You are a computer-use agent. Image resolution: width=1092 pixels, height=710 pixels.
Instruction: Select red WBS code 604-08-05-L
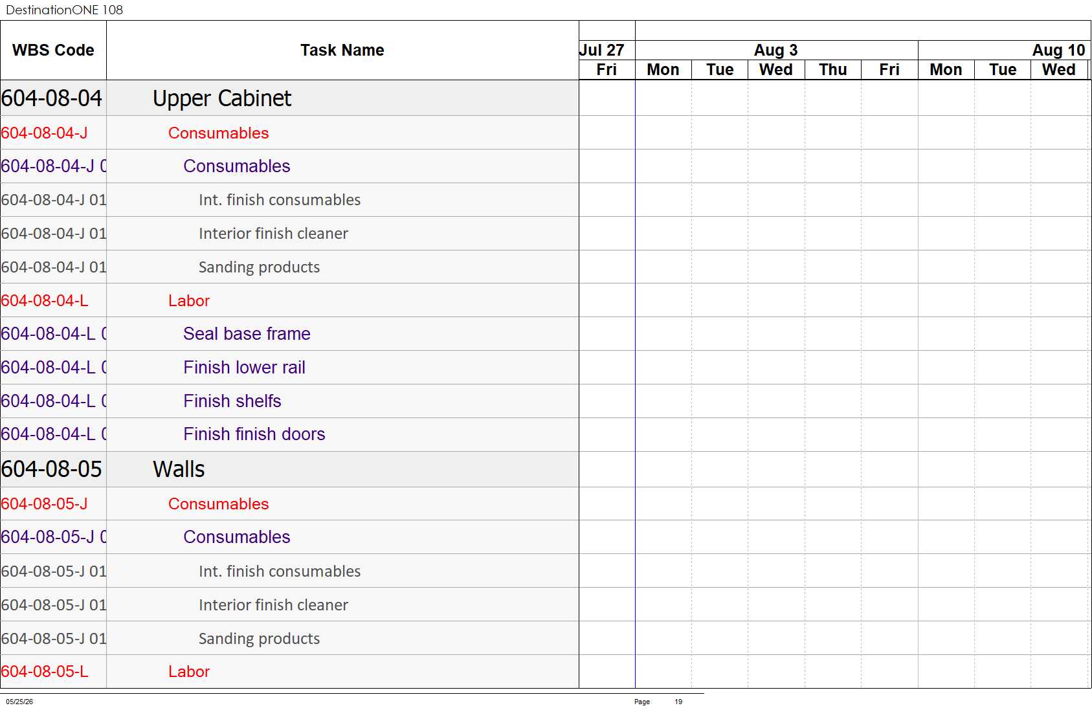pos(45,672)
